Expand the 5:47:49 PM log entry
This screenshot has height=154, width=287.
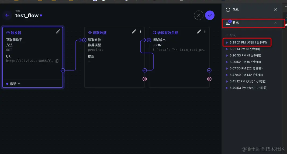(x=244, y=75)
